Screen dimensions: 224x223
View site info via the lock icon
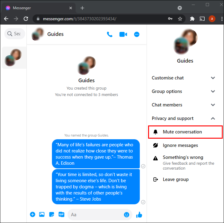point(38,19)
